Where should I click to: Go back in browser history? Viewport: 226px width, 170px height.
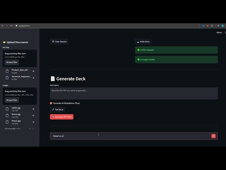point(2,26)
